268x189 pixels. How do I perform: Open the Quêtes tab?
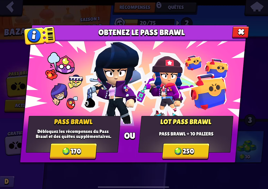(x=176, y=7)
